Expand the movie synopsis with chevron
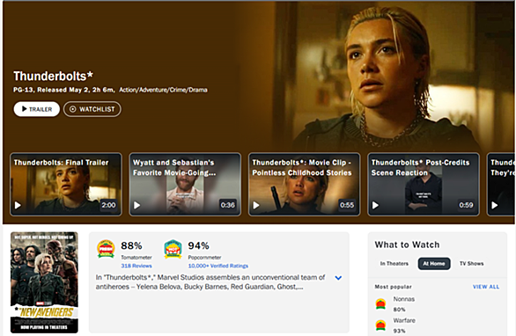This screenshot has width=516, height=336. click(x=338, y=278)
